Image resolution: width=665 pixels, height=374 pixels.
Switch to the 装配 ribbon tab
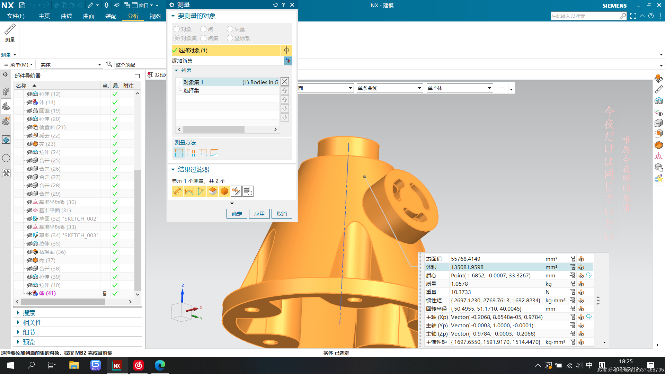(111, 16)
